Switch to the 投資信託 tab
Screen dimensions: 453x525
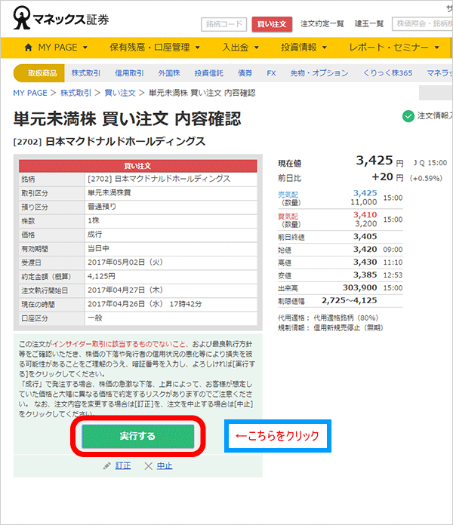pos(209,73)
